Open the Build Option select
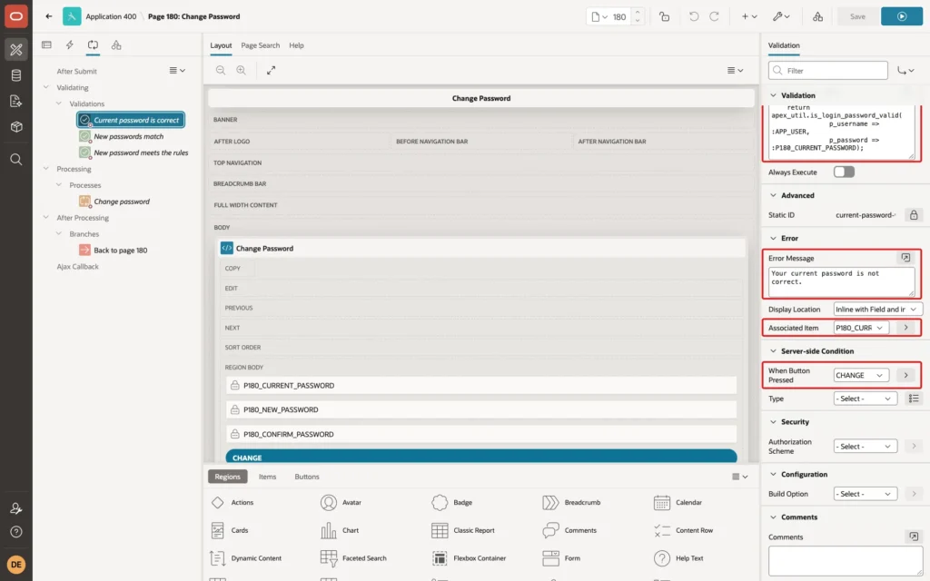 (x=865, y=494)
